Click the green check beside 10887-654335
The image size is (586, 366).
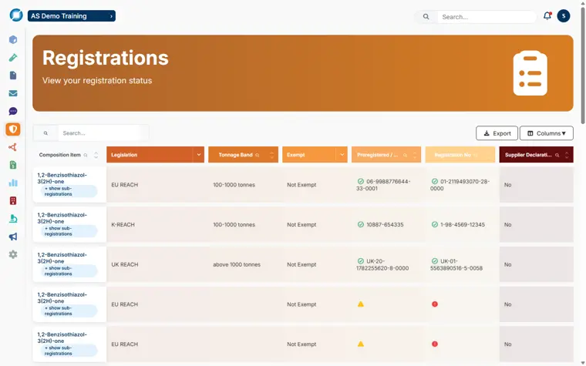tap(361, 224)
